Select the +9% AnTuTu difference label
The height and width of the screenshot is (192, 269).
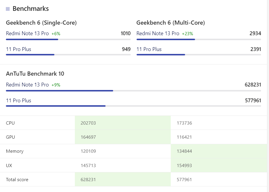coord(56,85)
